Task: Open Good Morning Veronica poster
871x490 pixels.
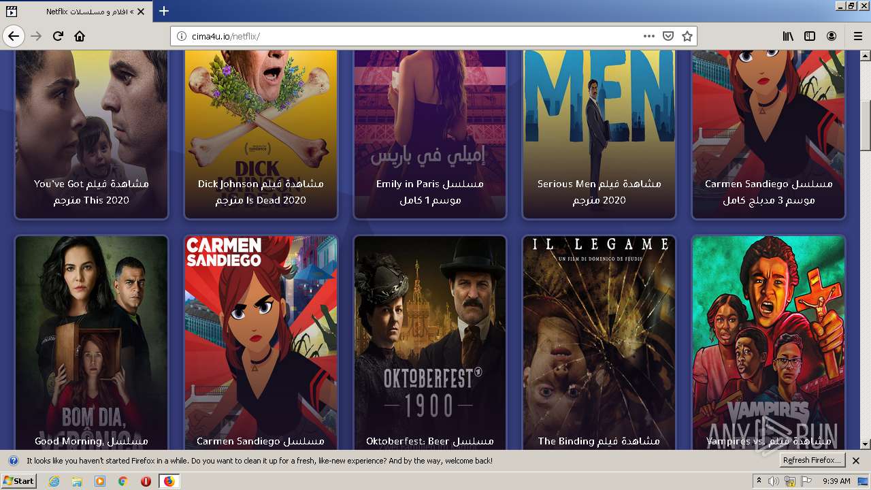Action: 91,342
